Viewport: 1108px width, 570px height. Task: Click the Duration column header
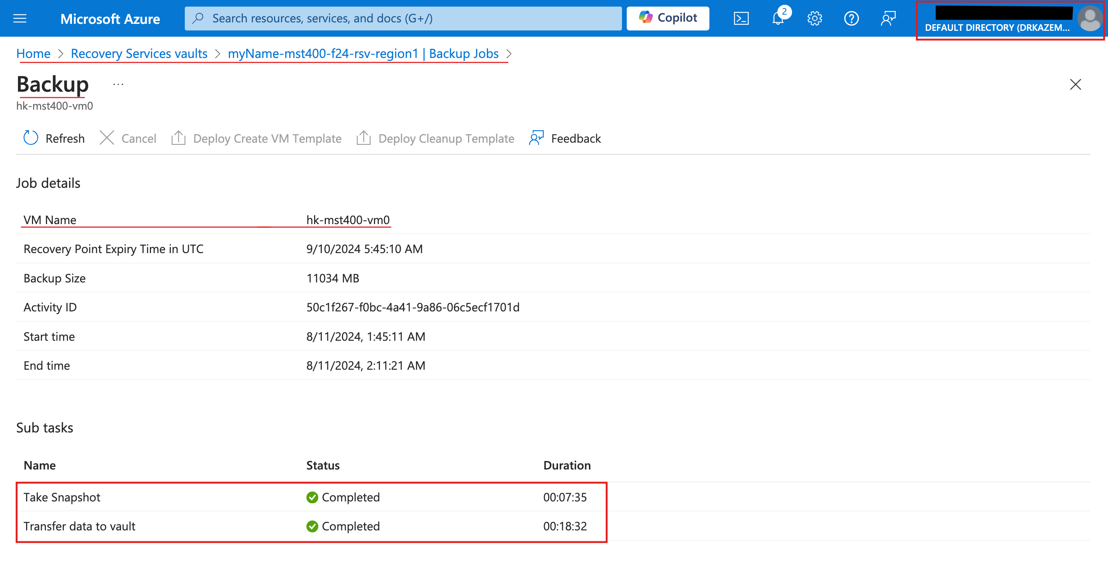click(567, 465)
